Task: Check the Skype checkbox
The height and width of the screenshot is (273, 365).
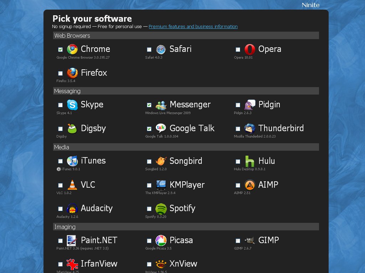Action: [61, 105]
